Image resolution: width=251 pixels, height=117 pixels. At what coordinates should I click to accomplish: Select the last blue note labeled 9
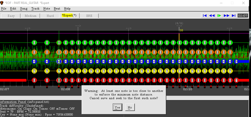click(x=236, y=61)
